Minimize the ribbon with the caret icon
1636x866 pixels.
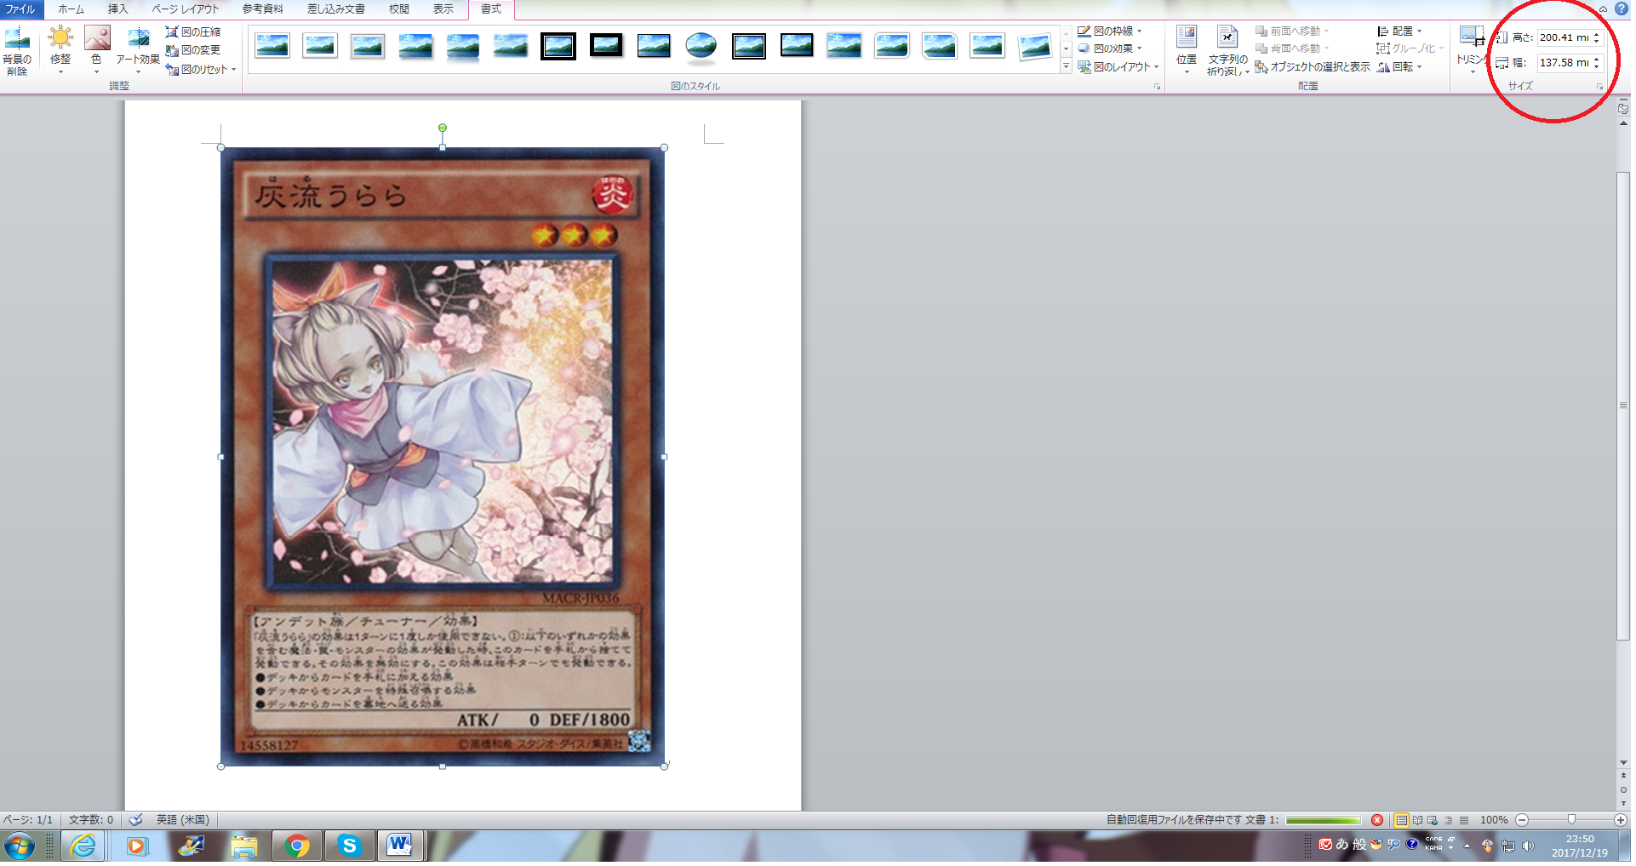tap(1603, 9)
